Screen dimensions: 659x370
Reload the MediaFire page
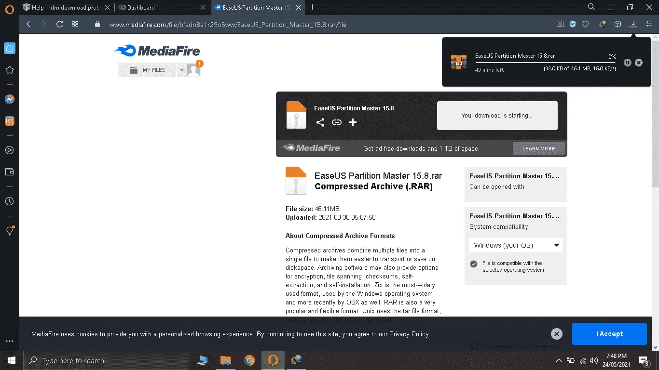[x=59, y=24]
